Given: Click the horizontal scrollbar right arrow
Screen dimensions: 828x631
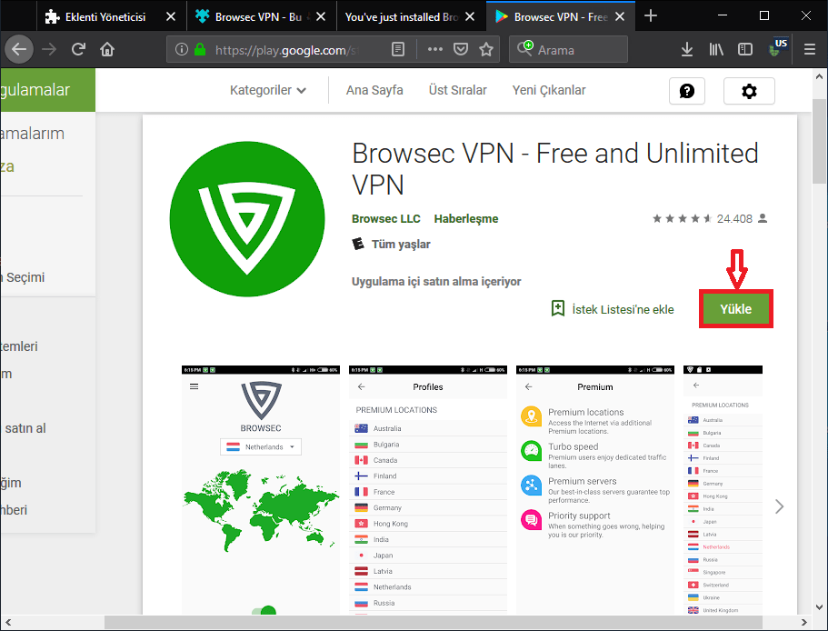Looking at the screenshot, I should 804,623.
